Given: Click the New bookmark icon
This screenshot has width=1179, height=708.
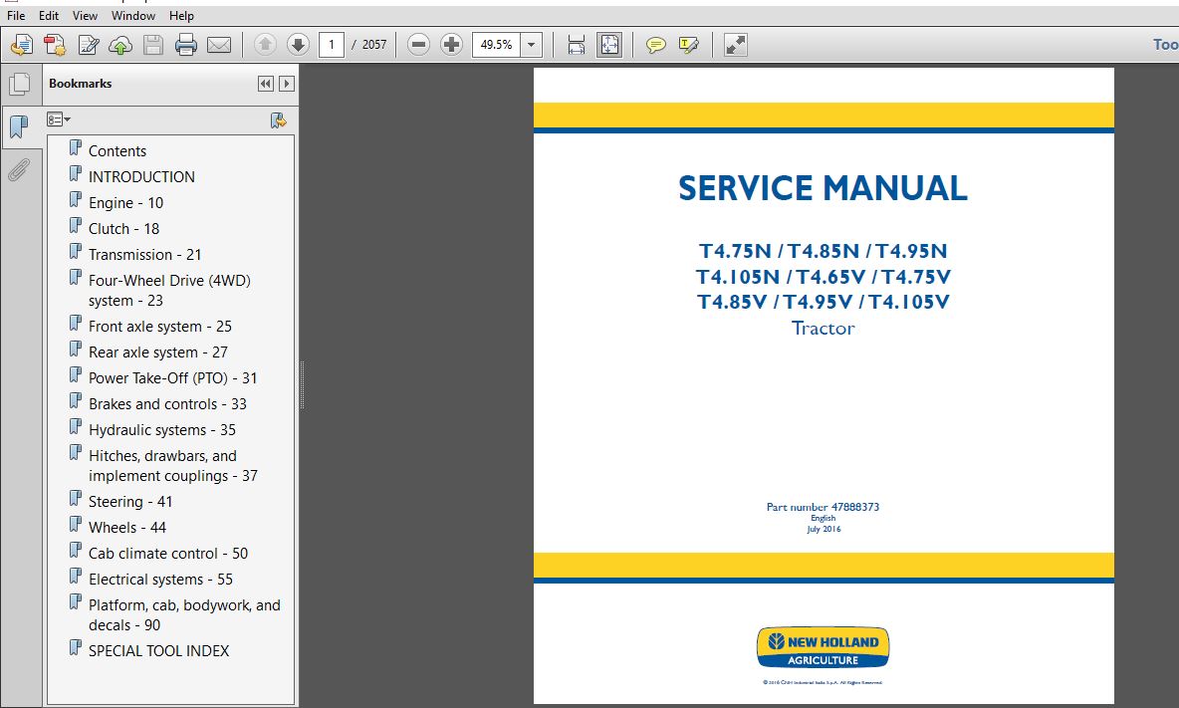Looking at the screenshot, I should (278, 120).
